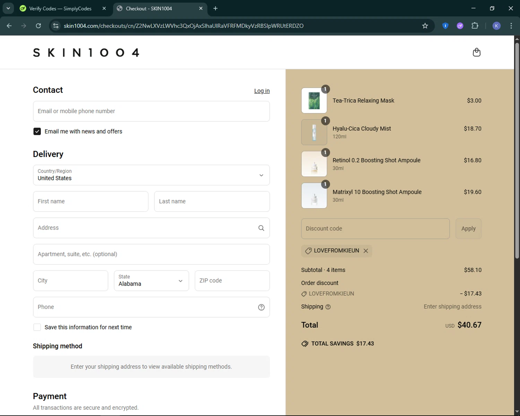520x416 pixels.
Task: Click the Matrixyl 10 Boosting Shot Ampoule name
Action: [x=377, y=192]
